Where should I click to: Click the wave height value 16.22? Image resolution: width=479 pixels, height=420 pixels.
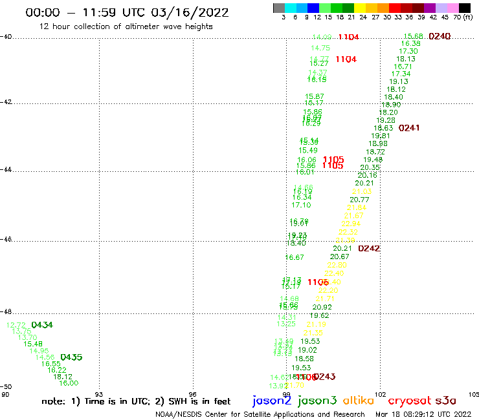57,370
